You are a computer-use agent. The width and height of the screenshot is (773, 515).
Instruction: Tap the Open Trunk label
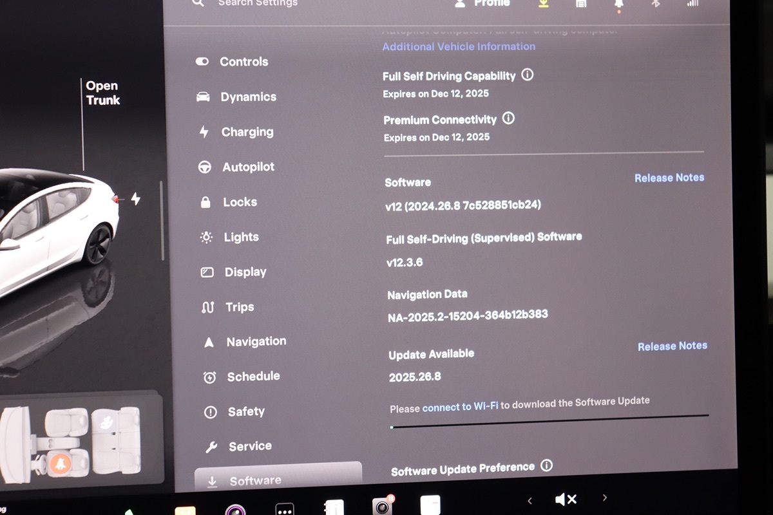point(103,93)
